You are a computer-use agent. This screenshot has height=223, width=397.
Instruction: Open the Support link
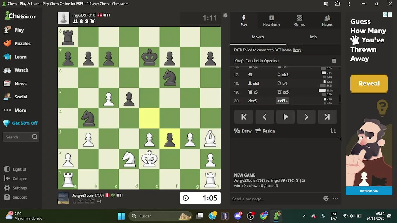(16, 197)
